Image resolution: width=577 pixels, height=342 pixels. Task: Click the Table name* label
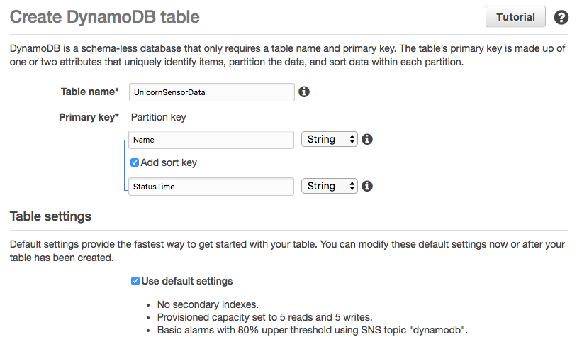coord(90,92)
